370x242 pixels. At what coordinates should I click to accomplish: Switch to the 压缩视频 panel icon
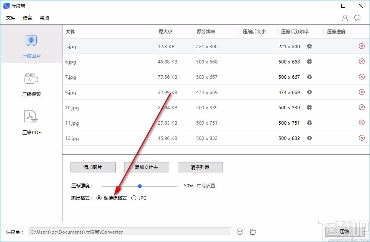coord(31,78)
